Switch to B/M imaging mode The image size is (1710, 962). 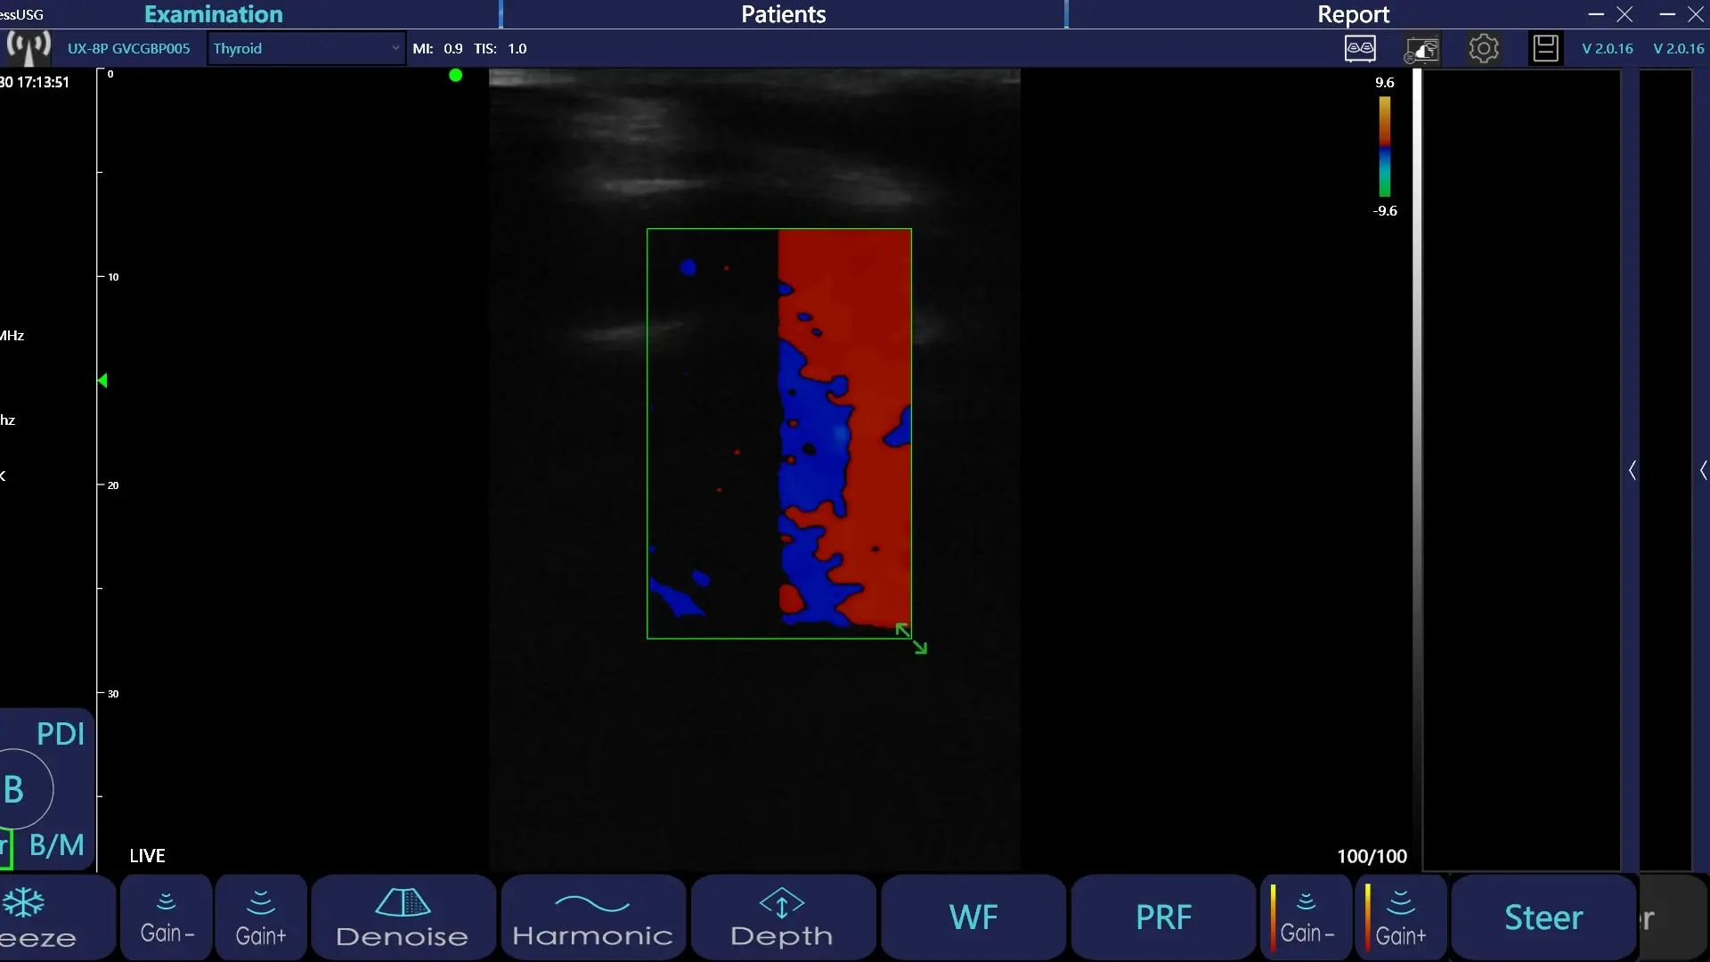(56, 844)
